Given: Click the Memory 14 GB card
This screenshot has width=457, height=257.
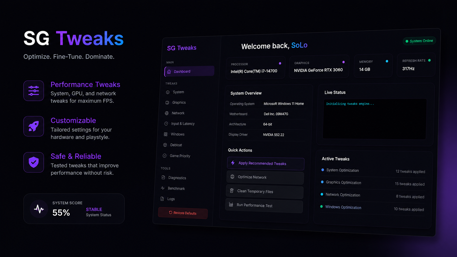Looking at the screenshot, I should [373, 66].
